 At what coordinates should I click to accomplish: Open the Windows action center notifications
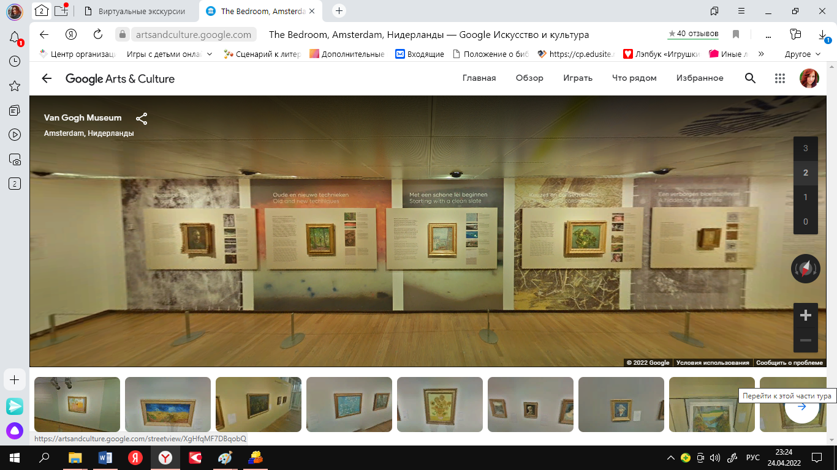coord(817,457)
